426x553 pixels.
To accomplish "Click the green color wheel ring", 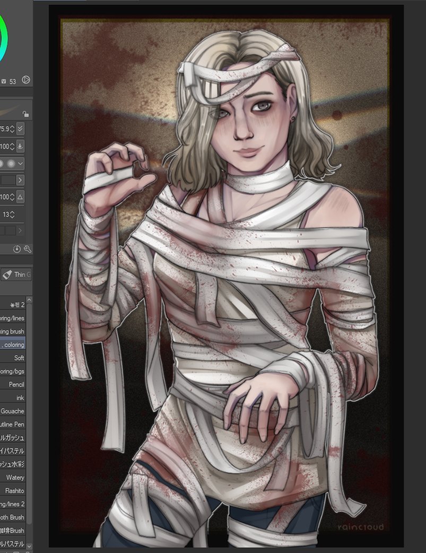I will 4,37.
